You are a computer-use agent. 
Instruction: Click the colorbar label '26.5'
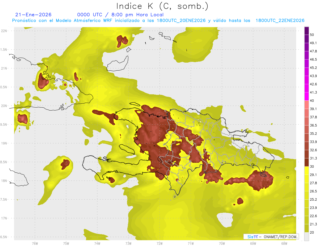point(313,191)
